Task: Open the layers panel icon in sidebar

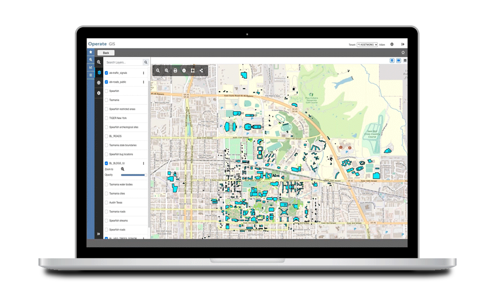Action: [x=99, y=72]
